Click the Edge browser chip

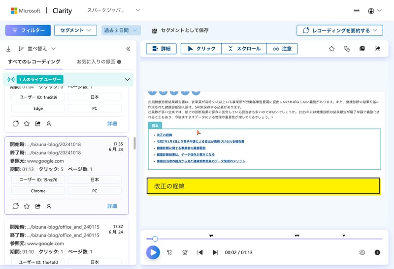[x=38, y=108]
